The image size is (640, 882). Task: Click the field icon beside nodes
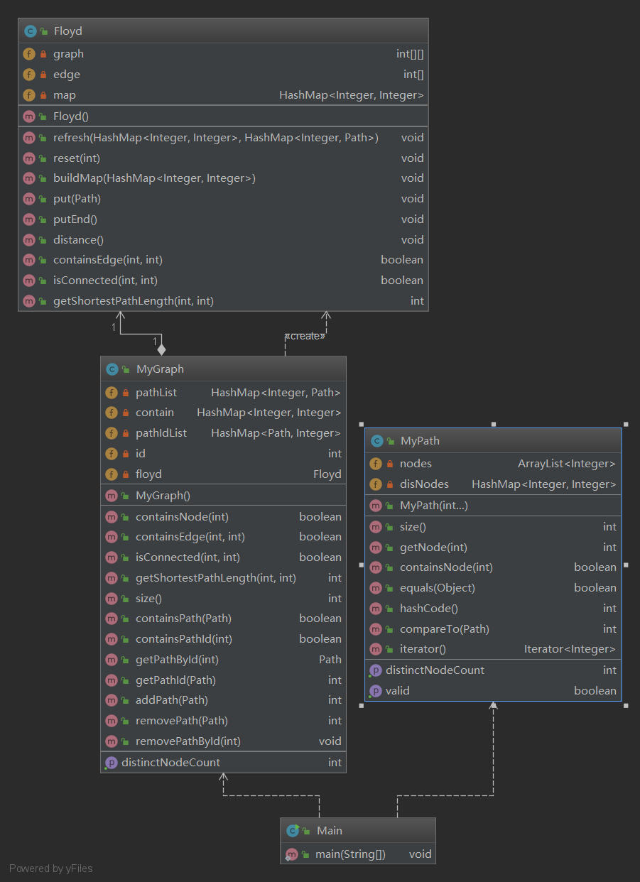376,464
